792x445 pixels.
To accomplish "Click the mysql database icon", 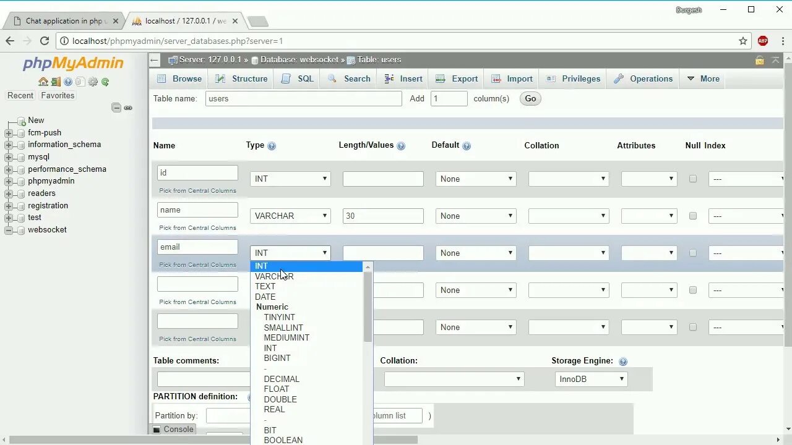I will click(x=22, y=157).
